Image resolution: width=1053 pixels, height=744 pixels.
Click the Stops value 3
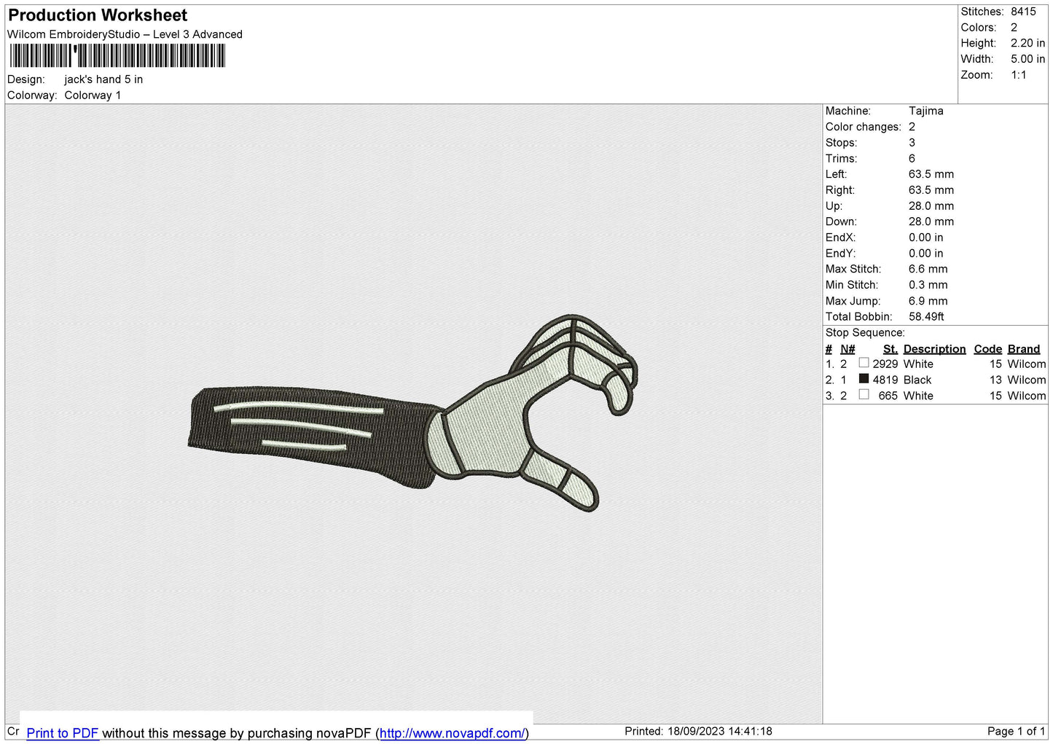point(912,143)
